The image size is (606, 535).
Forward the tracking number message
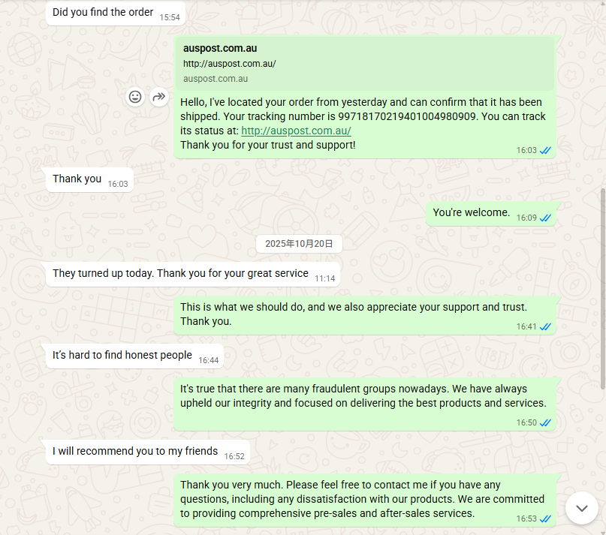point(158,97)
